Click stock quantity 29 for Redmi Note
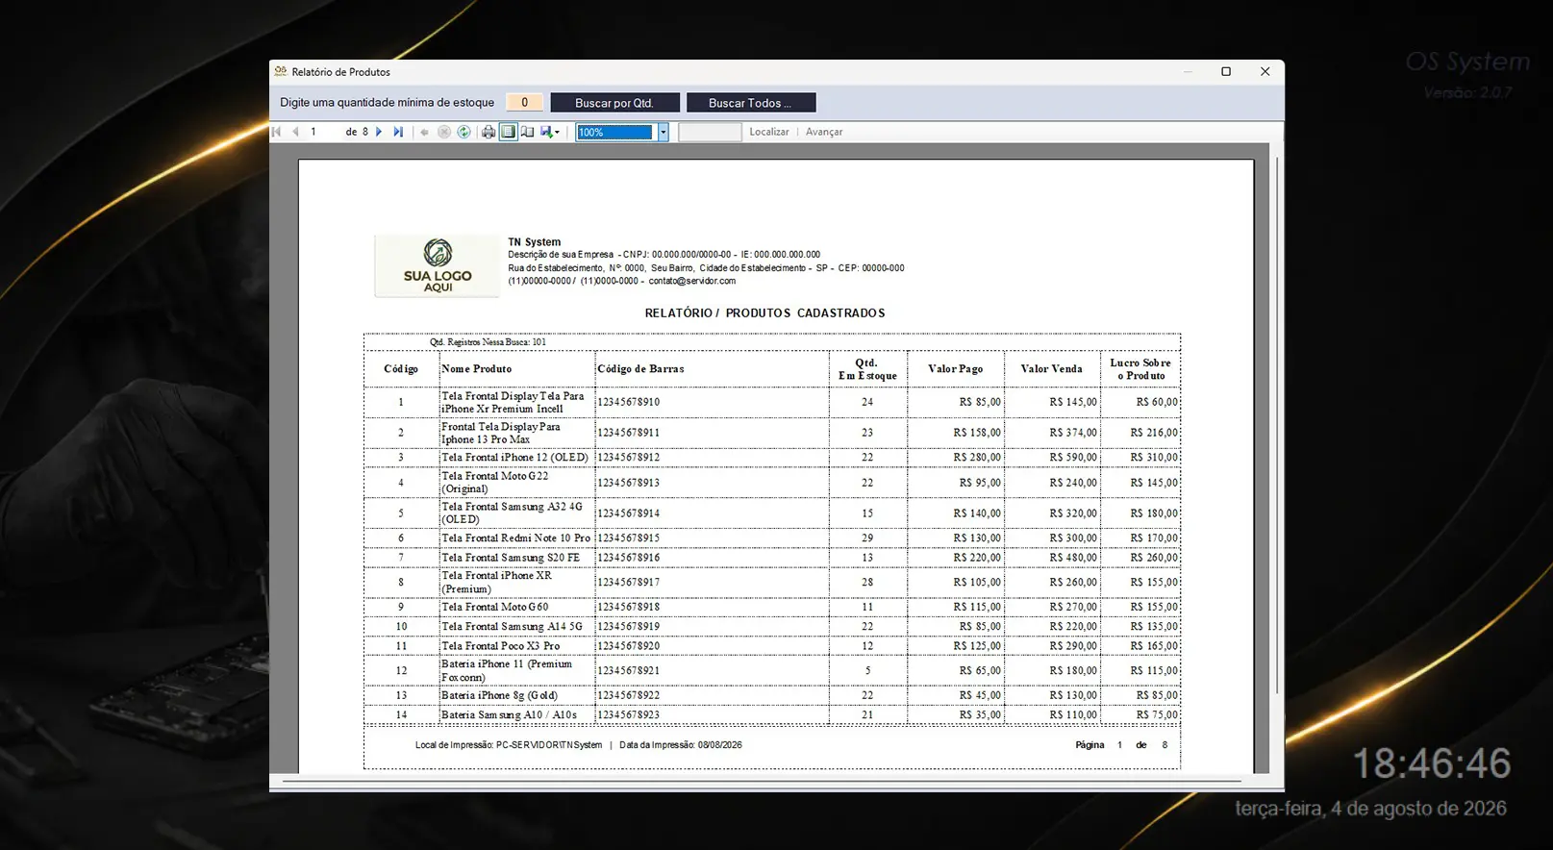 [x=867, y=538]
